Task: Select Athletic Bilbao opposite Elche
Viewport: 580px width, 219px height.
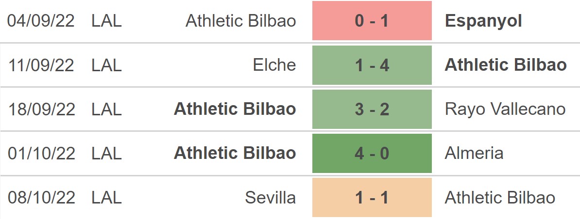Action: click(x=506, y=65)
